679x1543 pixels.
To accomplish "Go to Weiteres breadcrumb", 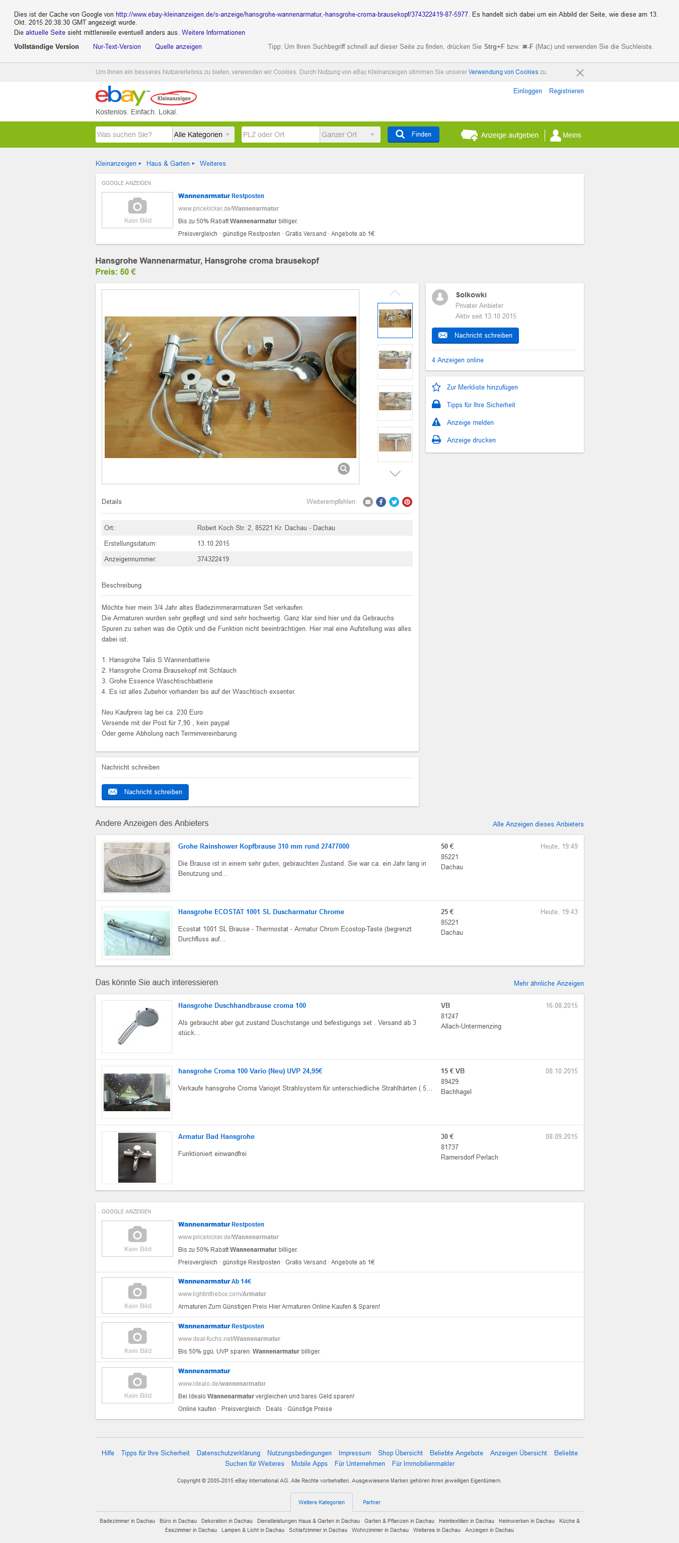I will pyautogui.click(x=212, y=164).
